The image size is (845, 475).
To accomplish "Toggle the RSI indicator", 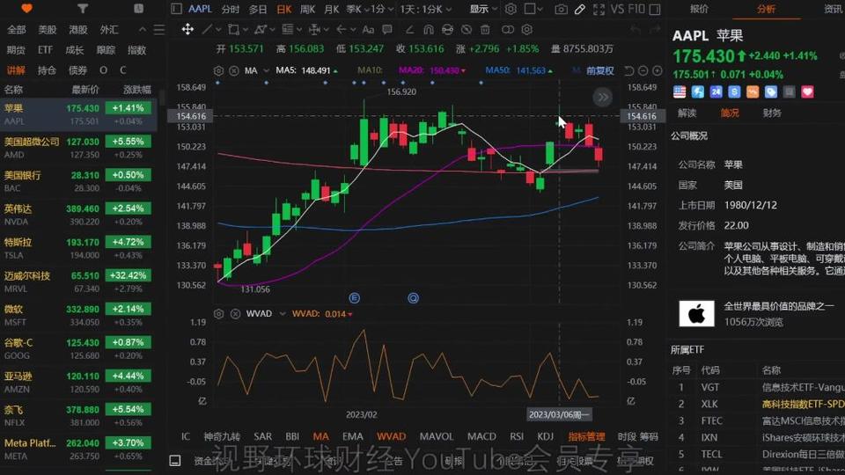I will [x=517, y=436].
